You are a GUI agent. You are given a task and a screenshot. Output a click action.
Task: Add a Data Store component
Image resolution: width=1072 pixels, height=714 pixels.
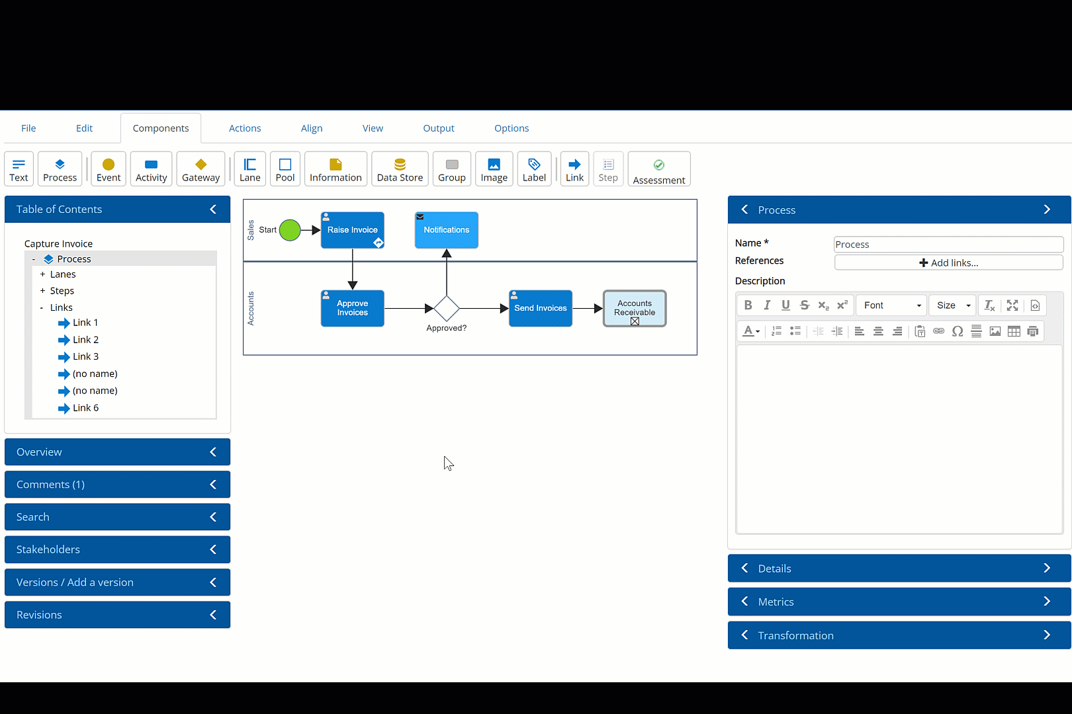click(400, 169)
